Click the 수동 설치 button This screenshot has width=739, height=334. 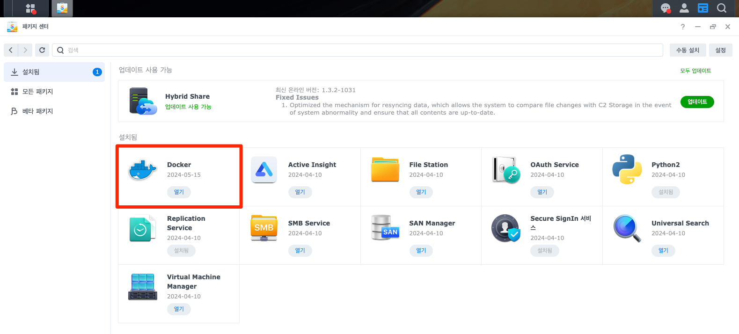tap(688, 50)
